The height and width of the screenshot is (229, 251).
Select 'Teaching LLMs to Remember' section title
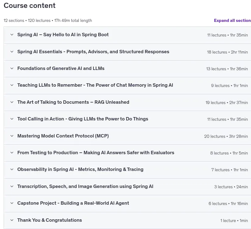[95, 85]
